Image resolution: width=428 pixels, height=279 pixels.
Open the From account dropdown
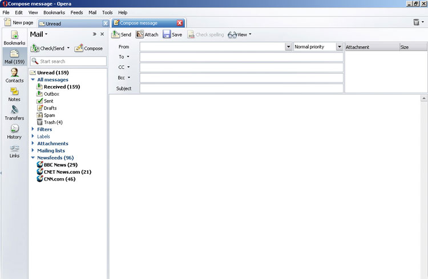pyautogui.click(x=288, y=47)
